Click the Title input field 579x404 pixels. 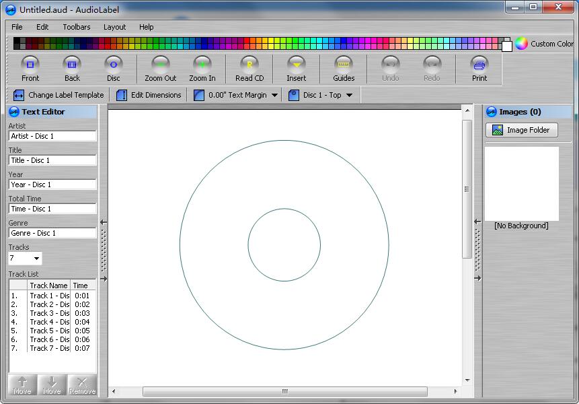click(x=52, y=160)
